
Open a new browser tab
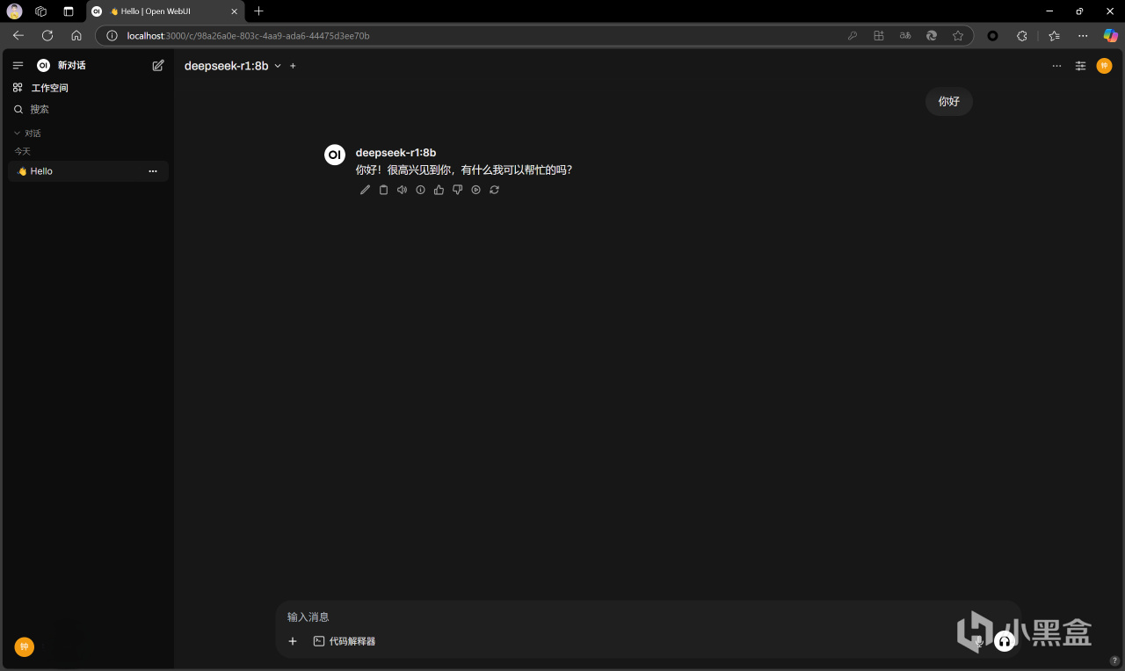tap(258, 11)
